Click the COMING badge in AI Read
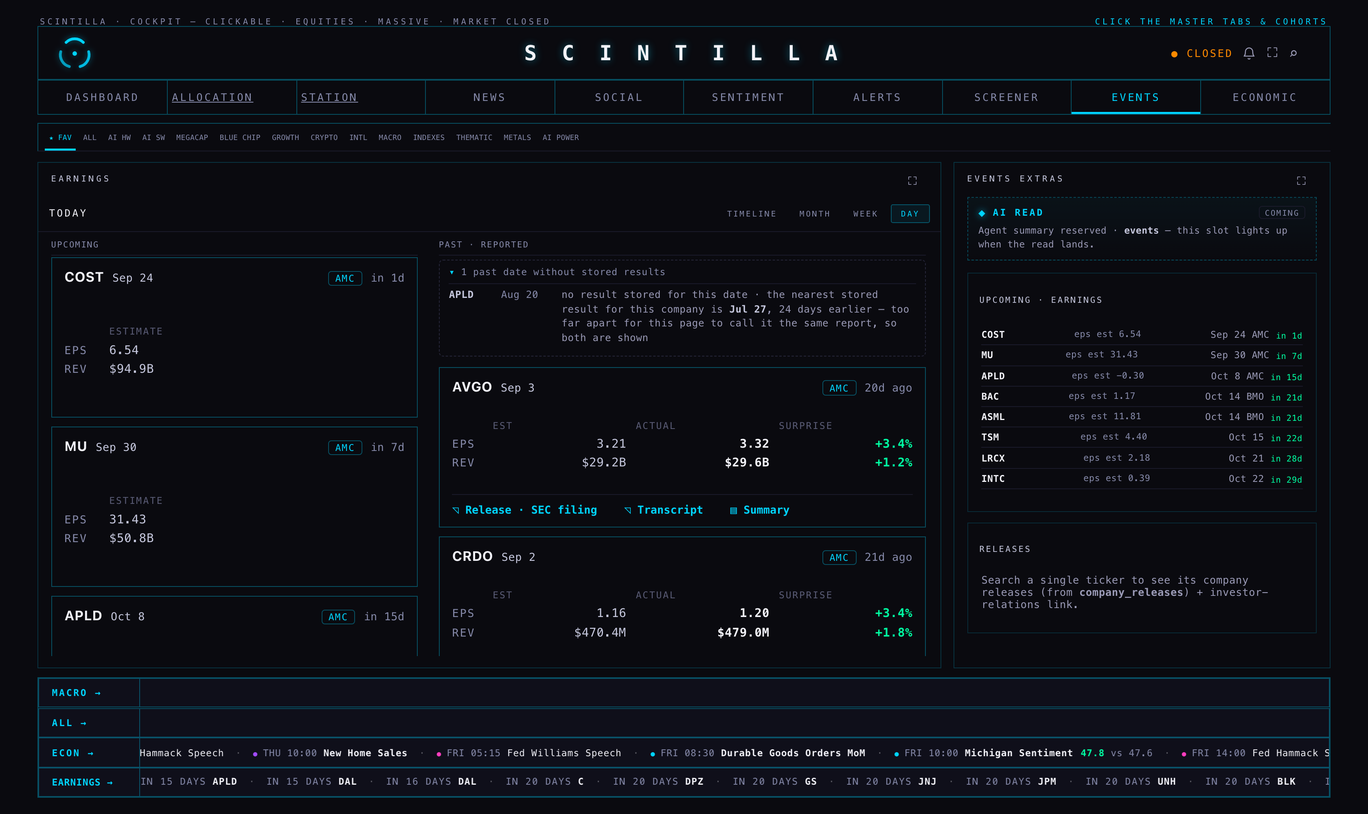Image resolution: width=1368 pixels, height=814 pixels. coord(1281,213)
